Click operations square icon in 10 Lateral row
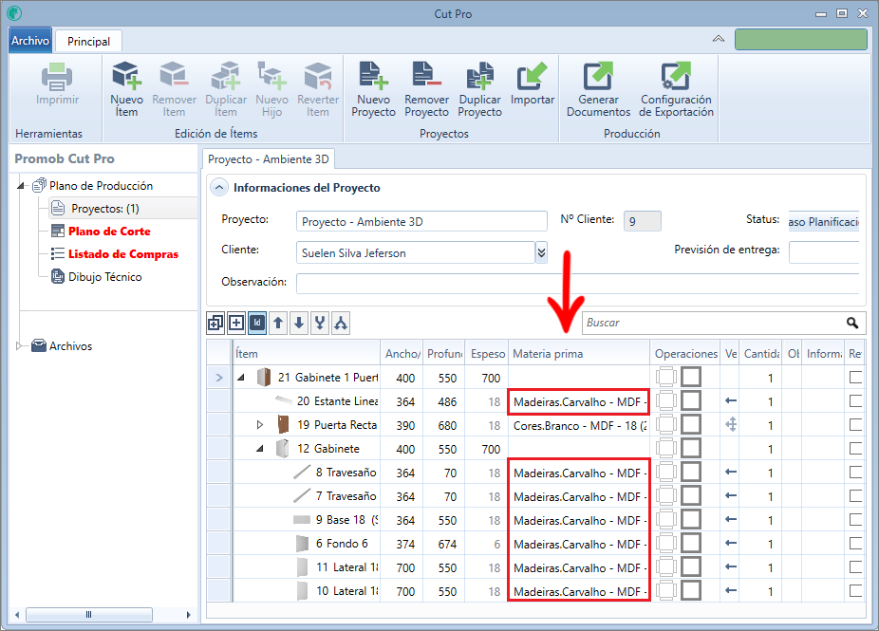This screenshot has height=631, width=879. [691, 590]
